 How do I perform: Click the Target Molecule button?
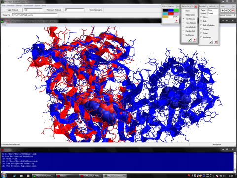12,10
